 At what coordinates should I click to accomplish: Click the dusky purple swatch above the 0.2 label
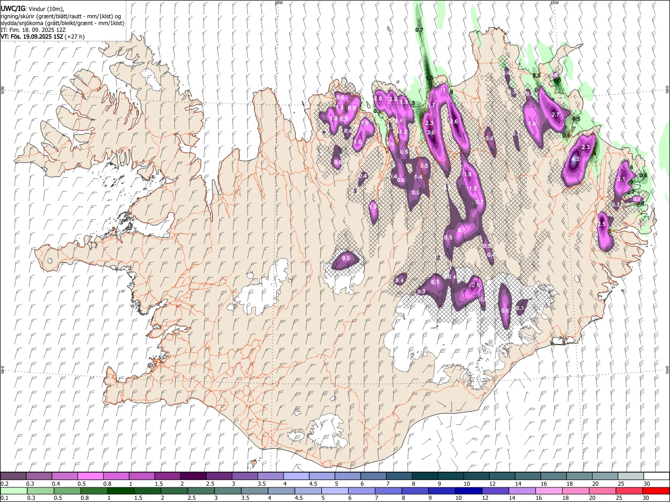click(13, 476)
